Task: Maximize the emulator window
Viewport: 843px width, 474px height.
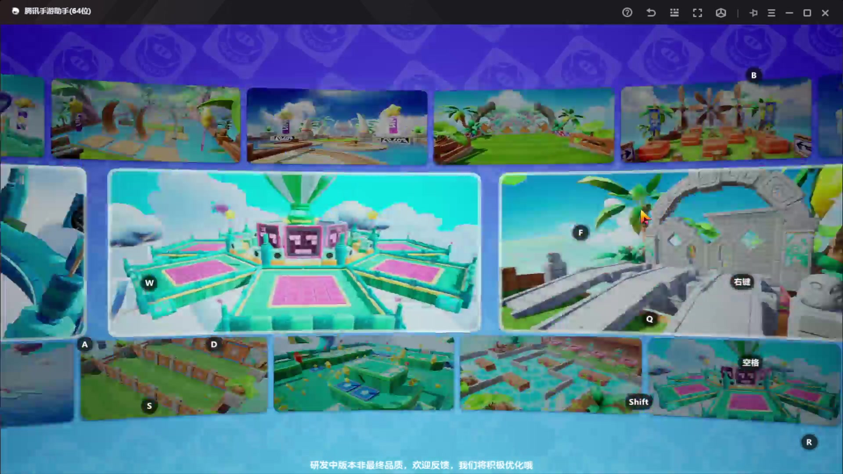Action: tap(807, 13)
